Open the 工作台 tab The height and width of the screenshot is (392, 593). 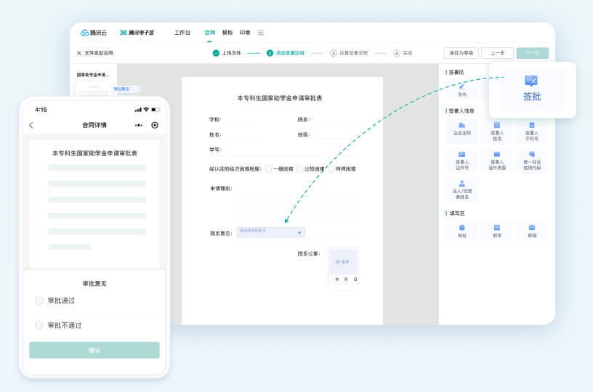(x=182, y=33)
